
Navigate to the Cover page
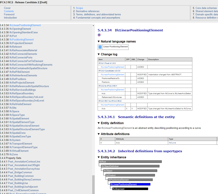8,8
